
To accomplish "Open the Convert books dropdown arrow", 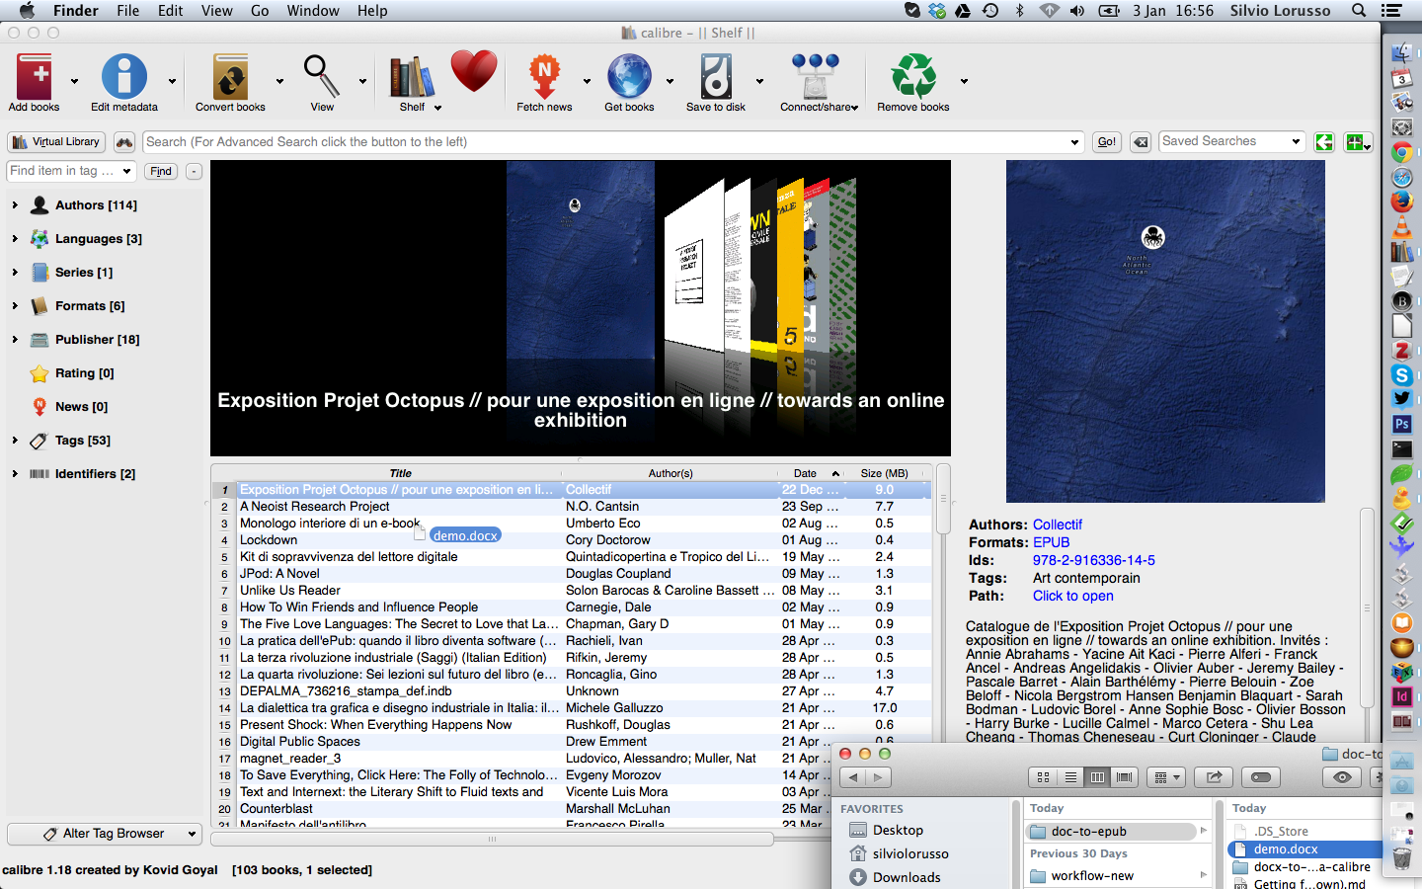I will [x=279, y=81].
